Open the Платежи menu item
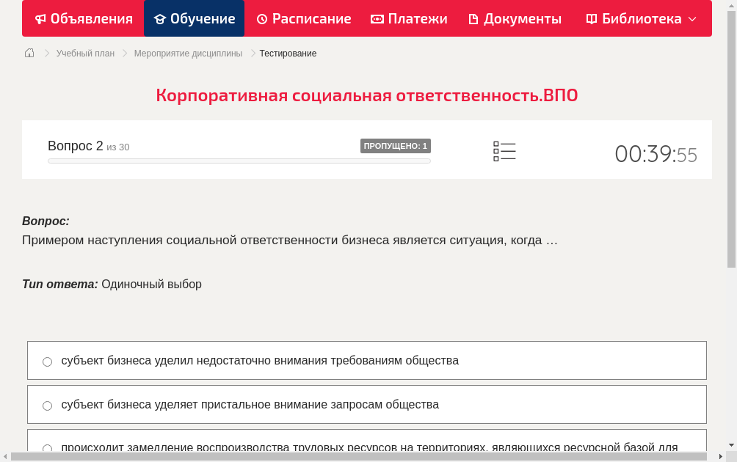This screenshot has width=737, height=462. [408, 18]
